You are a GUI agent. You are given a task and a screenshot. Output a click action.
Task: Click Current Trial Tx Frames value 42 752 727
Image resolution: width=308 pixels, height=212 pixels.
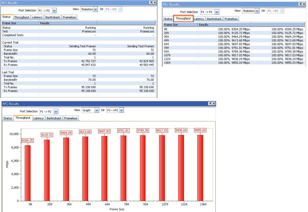[88, 61]
